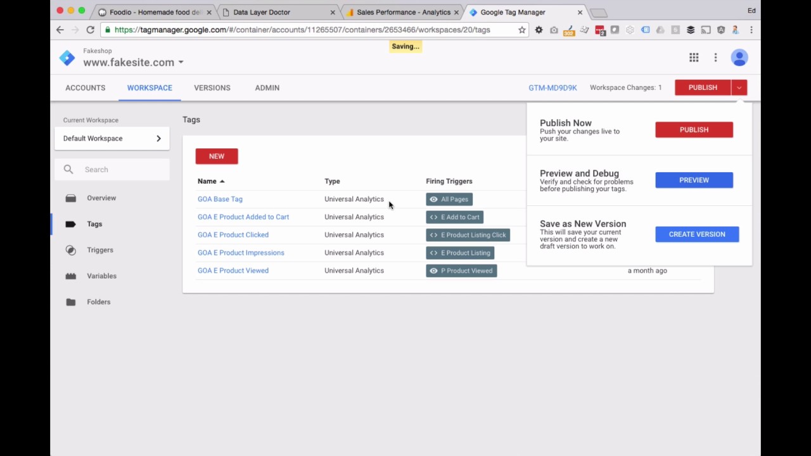The height and width of the screenshot is (456, 811).
Task: Click the Variables brick icon in sidebar
Action: tap(71, 276)
